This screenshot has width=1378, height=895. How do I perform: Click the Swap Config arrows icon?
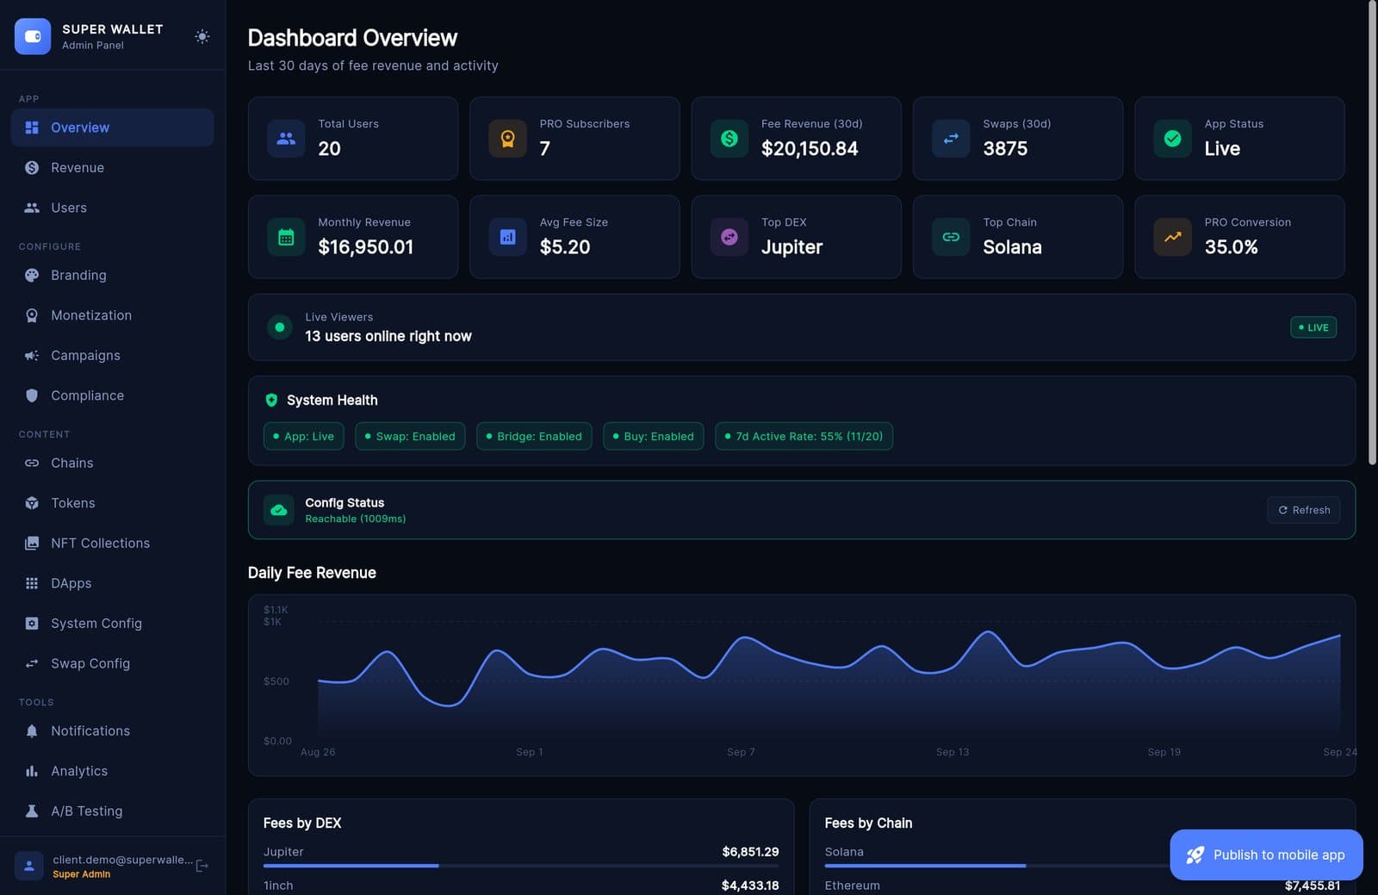32,663
